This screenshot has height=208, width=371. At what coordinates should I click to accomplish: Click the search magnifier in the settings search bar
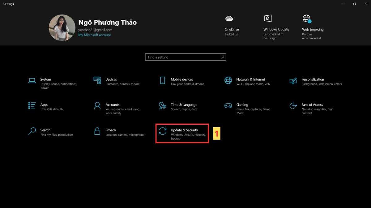pos(222,57)
